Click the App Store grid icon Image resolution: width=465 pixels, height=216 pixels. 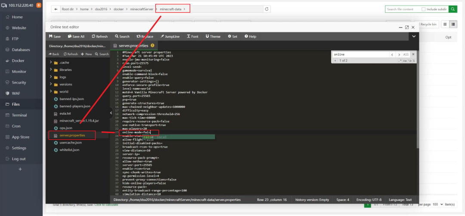tap(7, 137)
